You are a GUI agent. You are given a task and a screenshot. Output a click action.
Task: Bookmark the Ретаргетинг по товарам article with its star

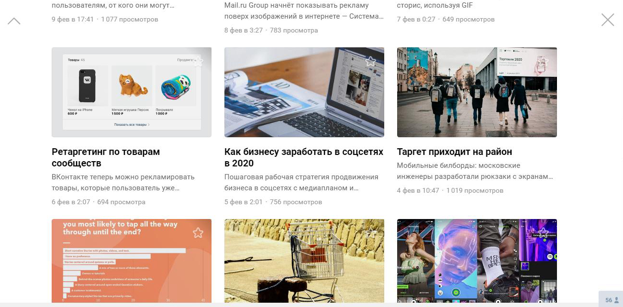pos(198,61)
